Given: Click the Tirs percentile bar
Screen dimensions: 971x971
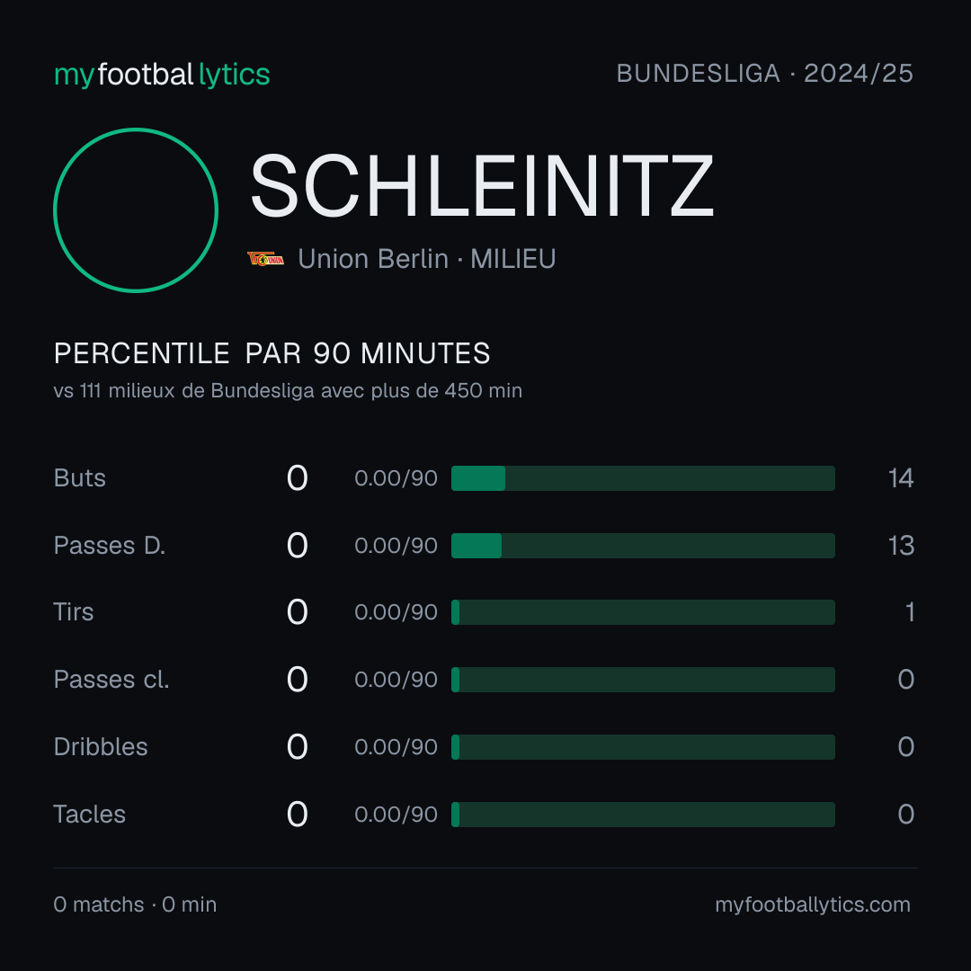Looking at the screenshot, I should pyautogui.click(x=643, y=612).
